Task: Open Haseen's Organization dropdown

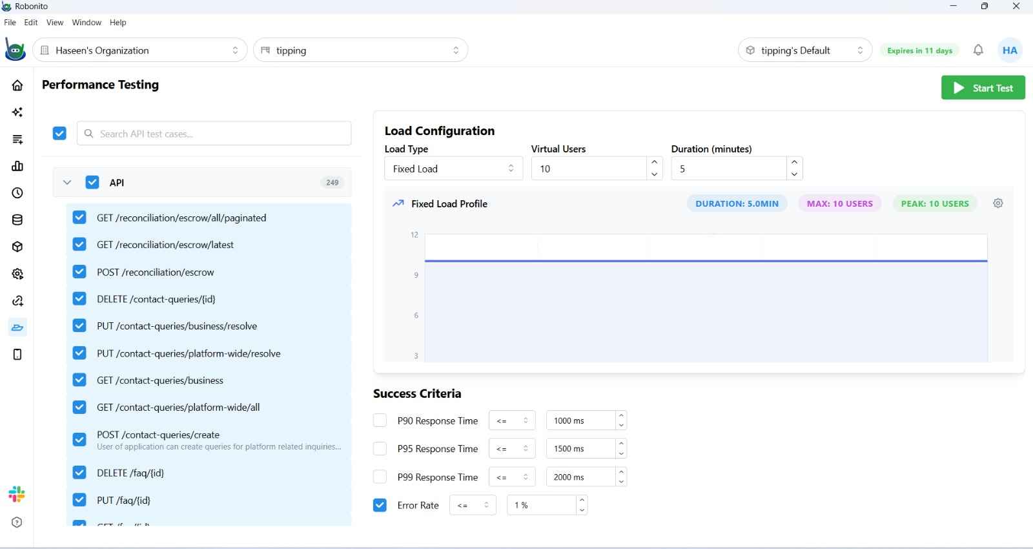Action: point(139,50)
